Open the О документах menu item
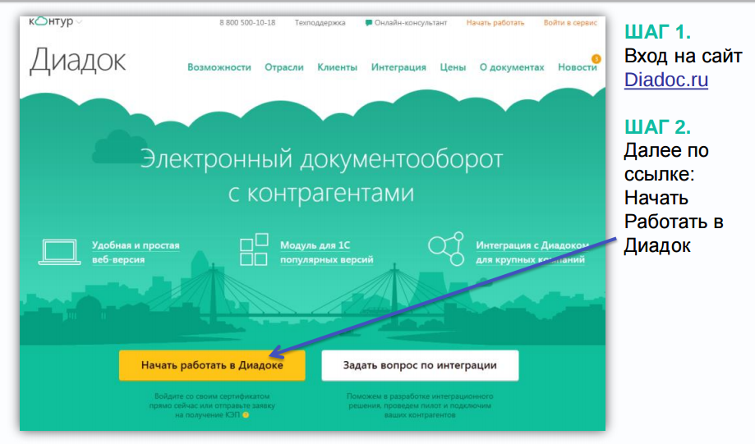The height and width of the screenshot is (444, 755). (x=512, y=67)
